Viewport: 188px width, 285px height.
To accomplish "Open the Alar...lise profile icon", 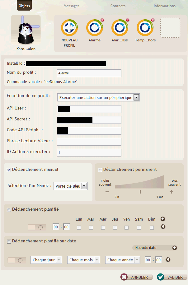I will [x=120, y=28].
